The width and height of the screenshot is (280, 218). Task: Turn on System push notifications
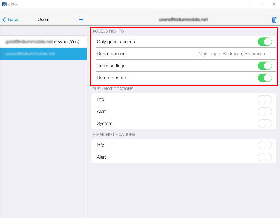click(x=265, y=124)
